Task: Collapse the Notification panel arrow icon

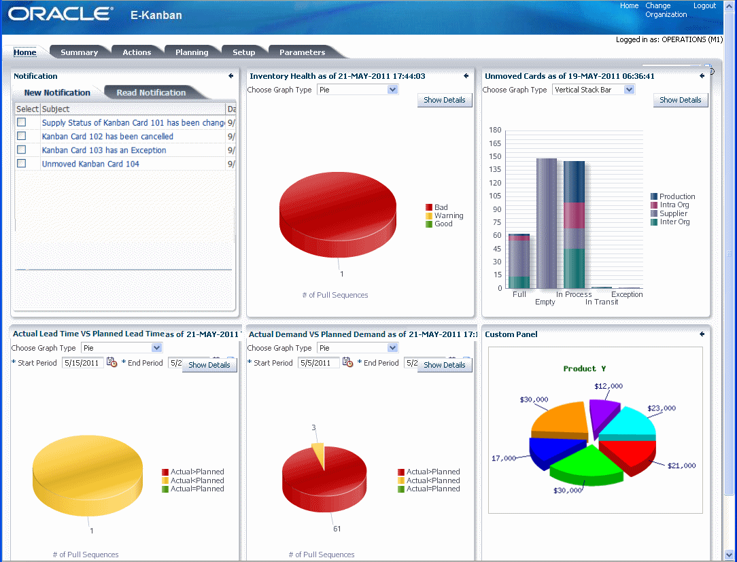Action: [x=230, y=75]
